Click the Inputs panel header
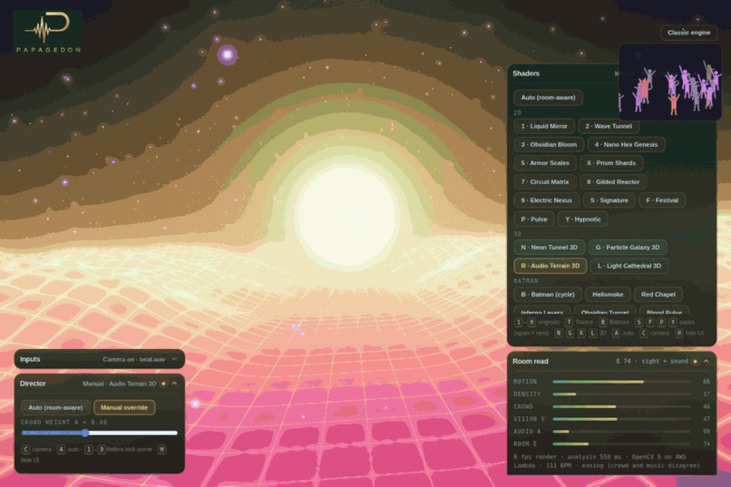Image resolution: width=731 pixels, height=487 pixels. pos(99,359)
